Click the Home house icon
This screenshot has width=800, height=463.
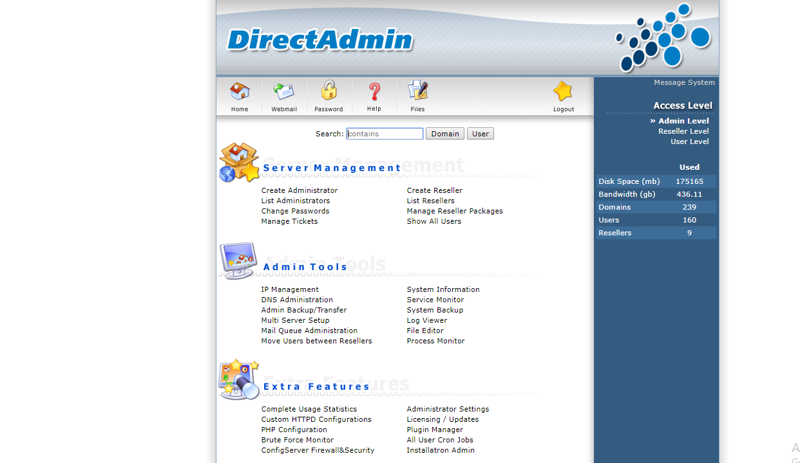[240, 91]
